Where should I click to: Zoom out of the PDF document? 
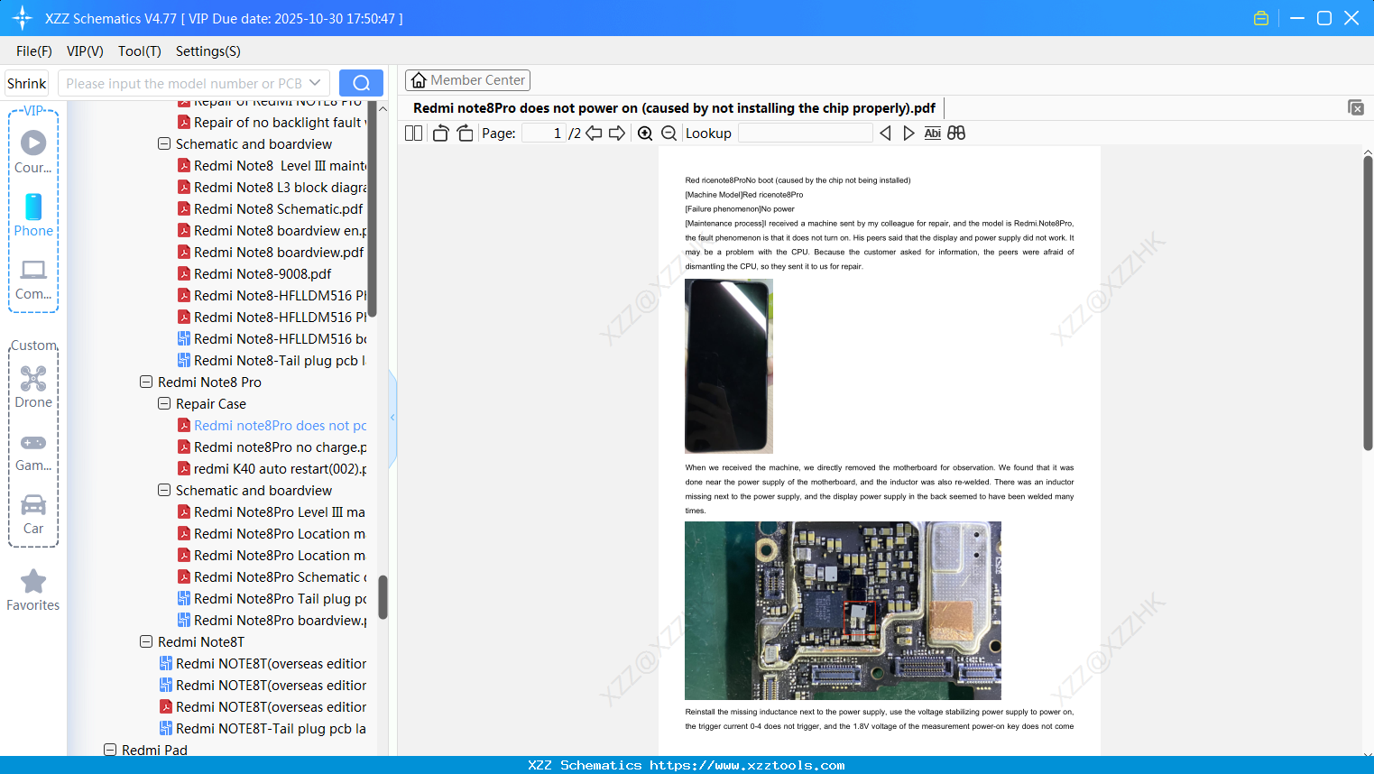point(669,134)
